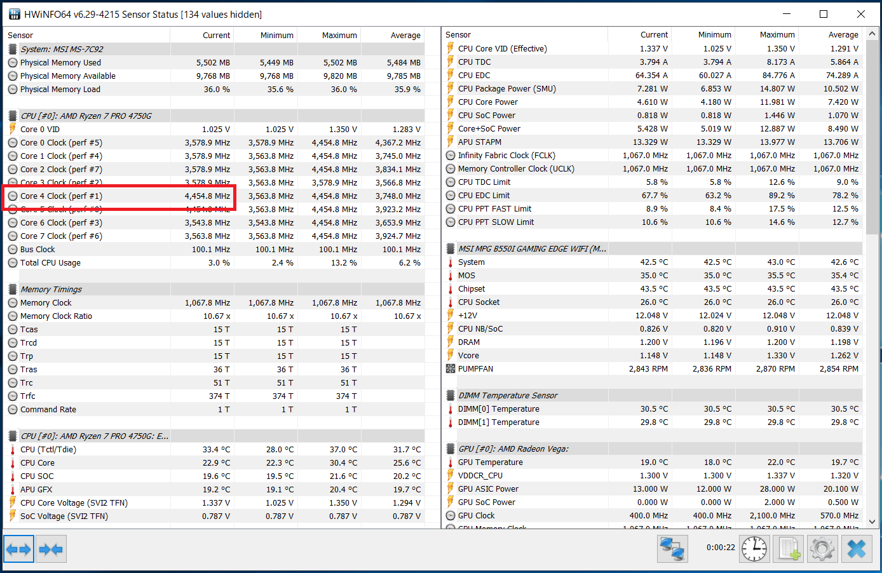Click the chip icon beside System: MSI MS-7C92
Screen dimensions: 882x573
(13, 49)
